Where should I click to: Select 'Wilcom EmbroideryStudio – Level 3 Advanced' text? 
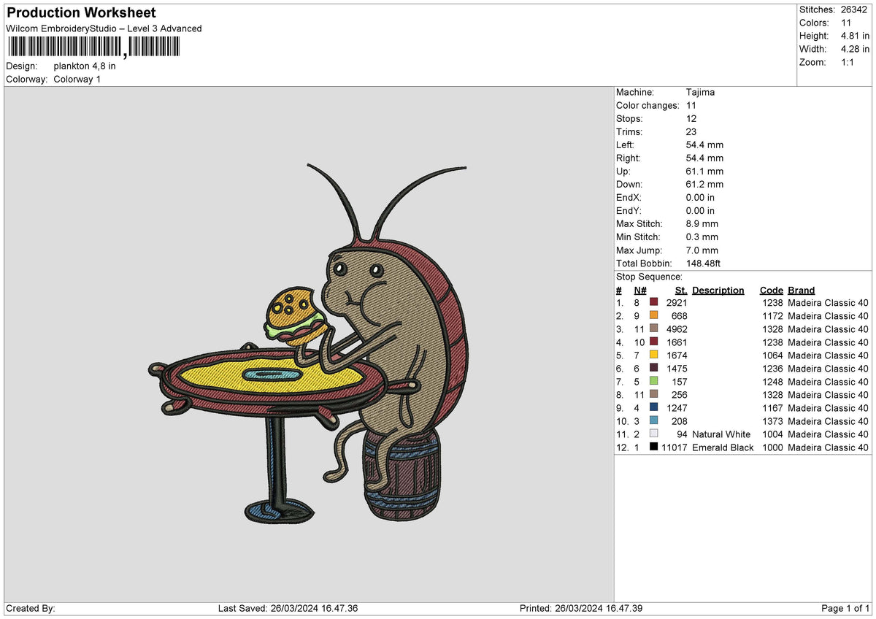click(104, 28)
